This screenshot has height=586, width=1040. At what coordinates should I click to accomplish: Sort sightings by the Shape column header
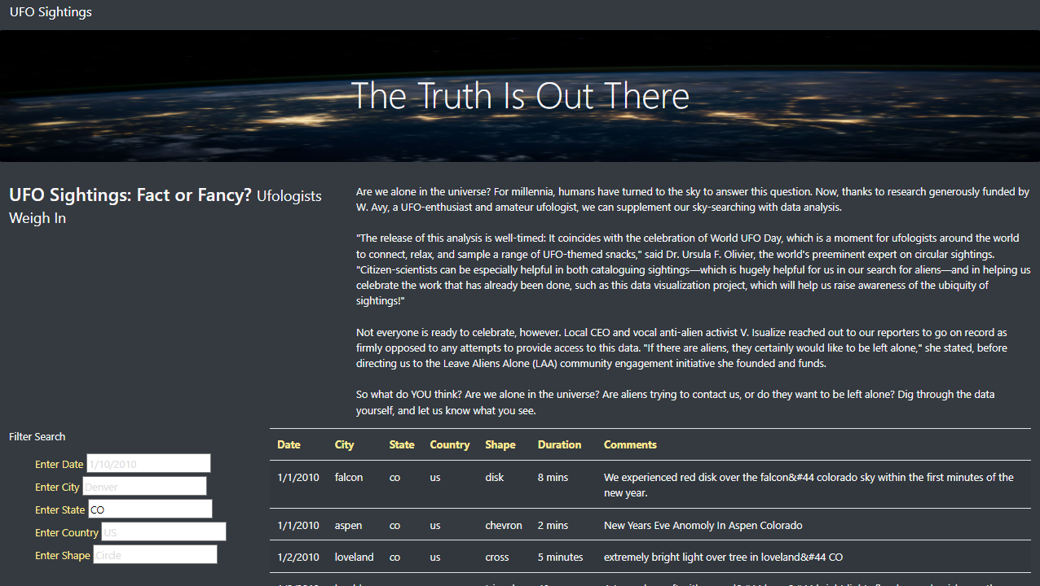point(500,444)
